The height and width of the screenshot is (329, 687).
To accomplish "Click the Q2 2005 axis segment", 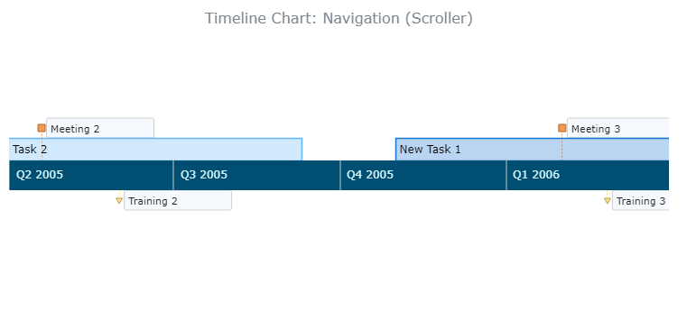I will click(91, 175).
